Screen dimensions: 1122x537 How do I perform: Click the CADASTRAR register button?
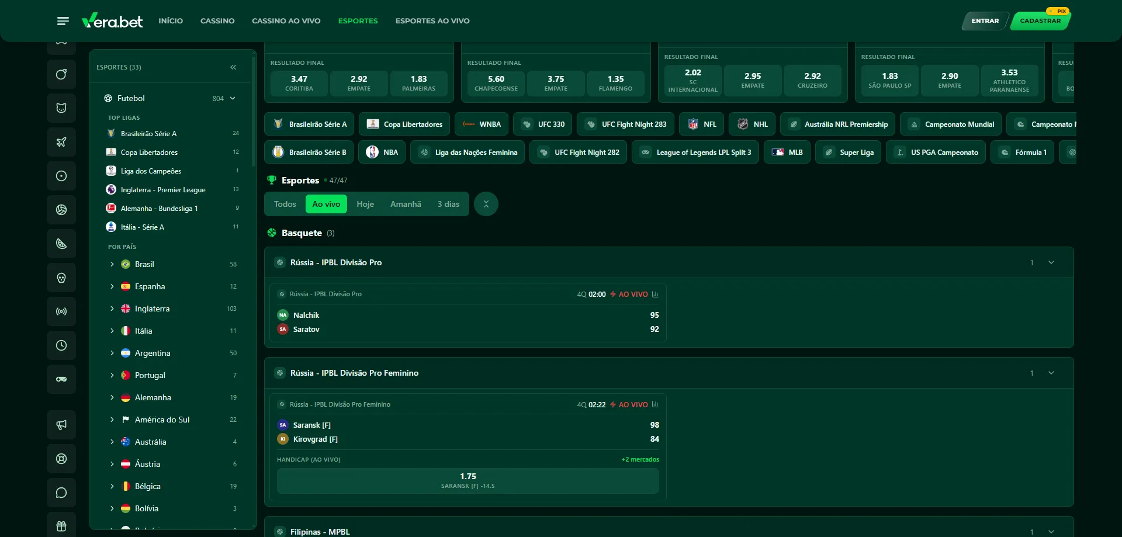point(1040,21)
